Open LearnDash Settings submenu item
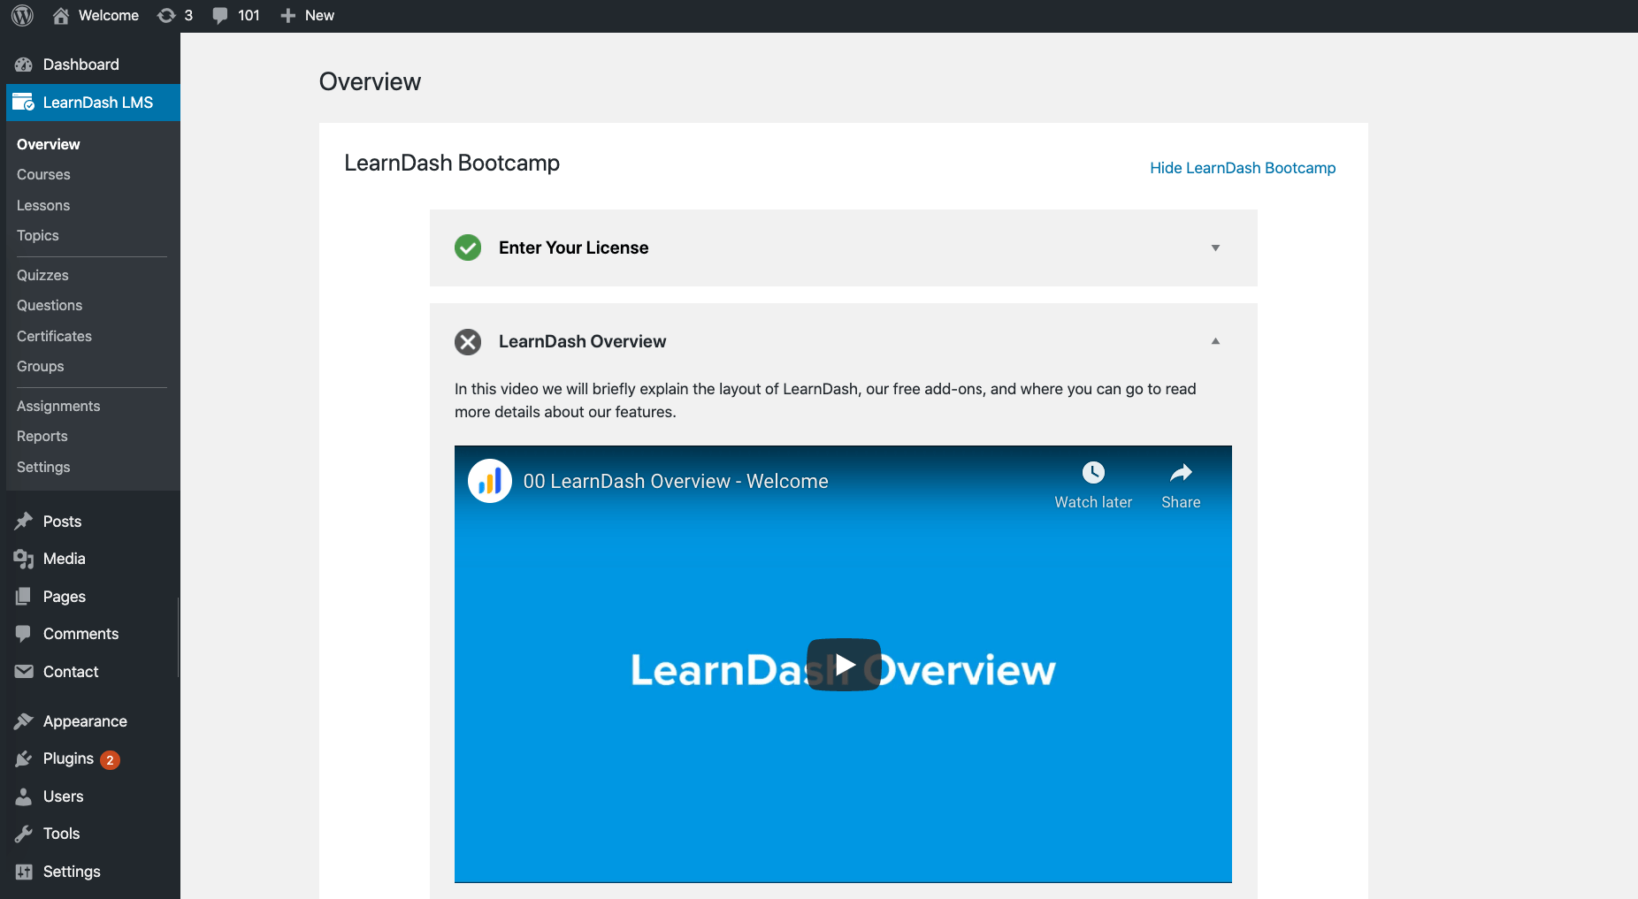Screen dimensions: 1638x899 (43, 467)
